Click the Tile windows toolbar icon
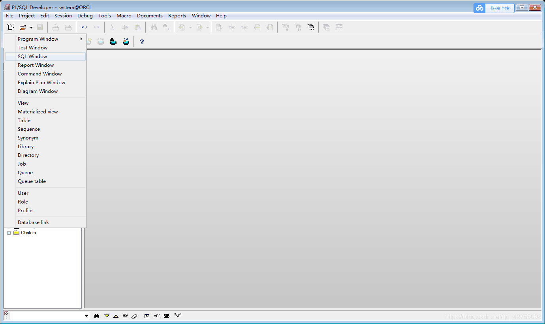This screenshot has height=324, width=545. coord(339,27)
